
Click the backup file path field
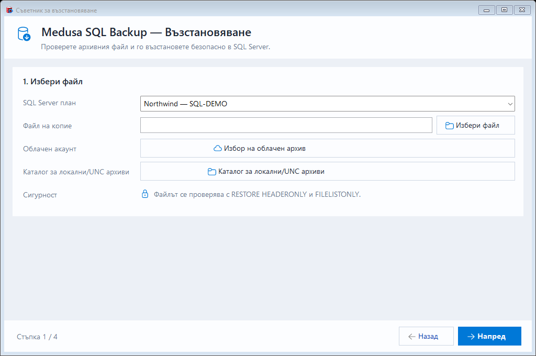coord(286,125)
